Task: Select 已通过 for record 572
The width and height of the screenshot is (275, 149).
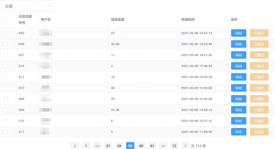Action: 259,121
